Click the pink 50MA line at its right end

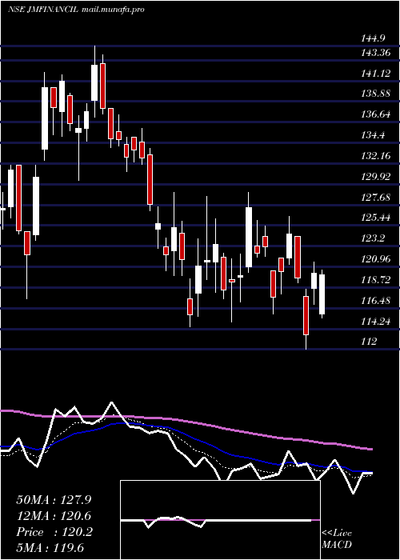(x=370, y=449)
